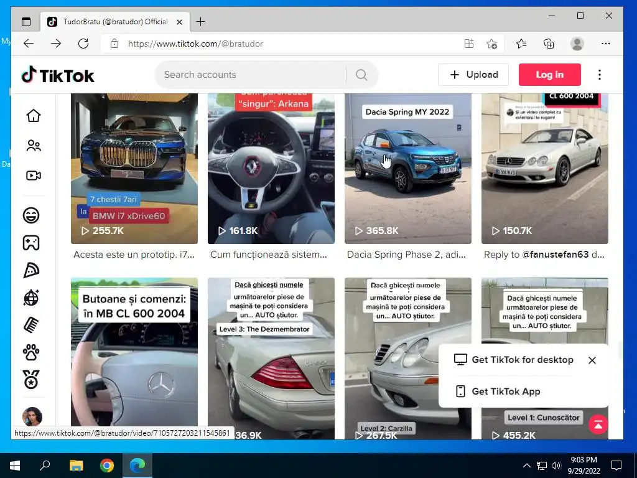Open the TikTok three-dot more menu
The image size is (637, 478).
click(x=599, y=75)
